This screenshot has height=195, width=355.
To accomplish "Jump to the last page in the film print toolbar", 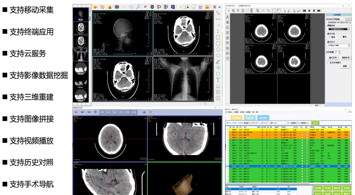I will (319, 11).
